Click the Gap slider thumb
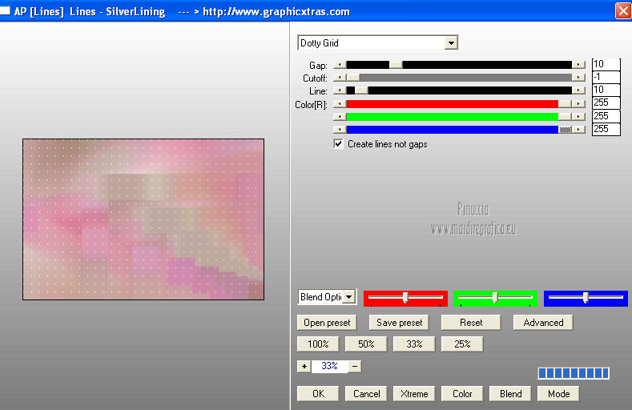 (x=396, y=65)
